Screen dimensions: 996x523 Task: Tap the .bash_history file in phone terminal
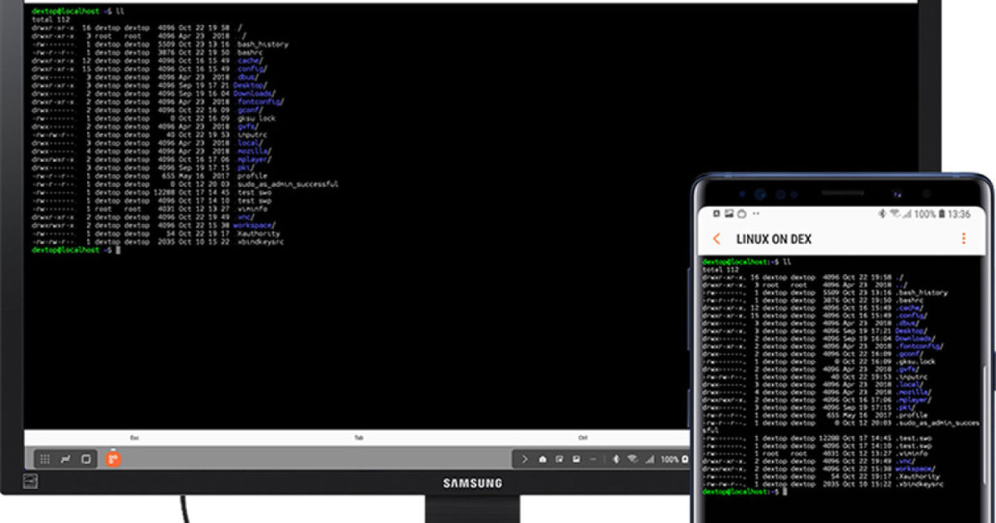click(921, 292)
